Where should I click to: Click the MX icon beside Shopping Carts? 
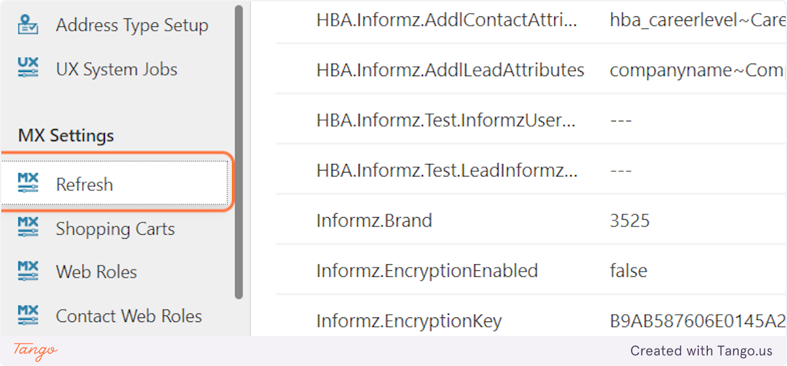28,228
